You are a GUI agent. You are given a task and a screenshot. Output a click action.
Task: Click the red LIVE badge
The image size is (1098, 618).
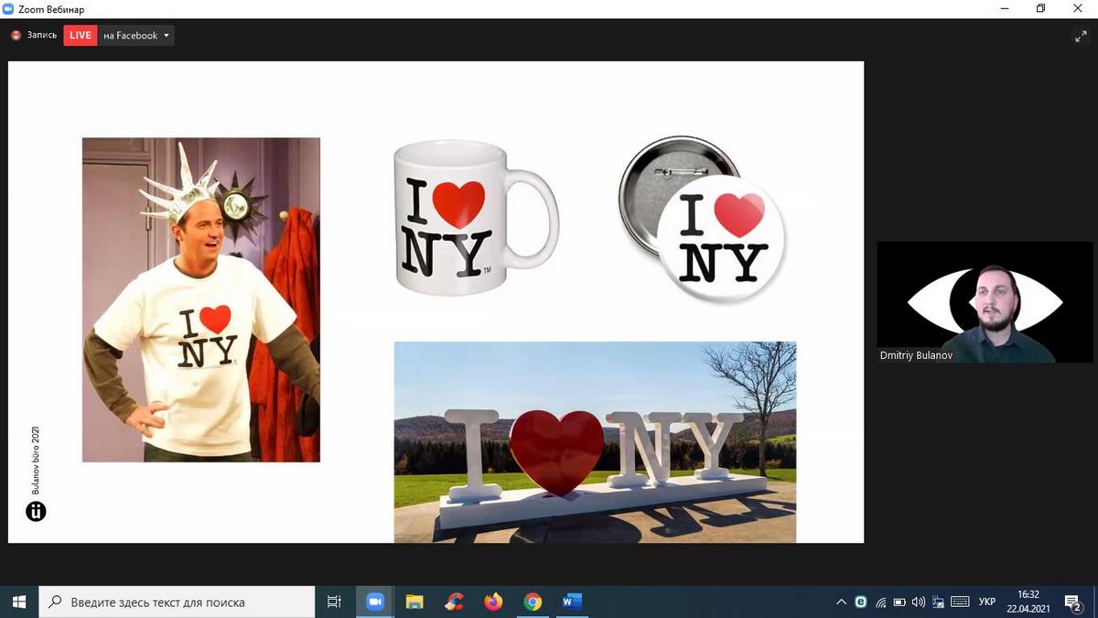point(81,36)
